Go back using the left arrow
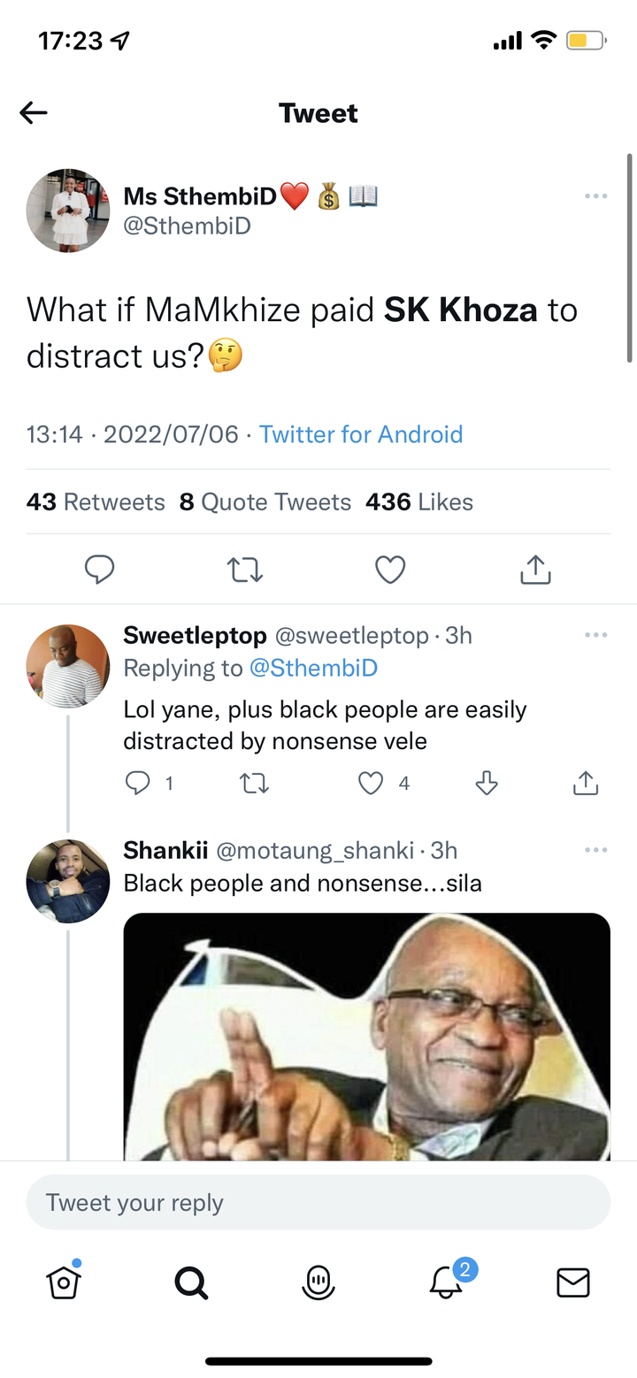The height and width of the screenshot is (1378, 637). pyautogui.click(x=34, y=112)
